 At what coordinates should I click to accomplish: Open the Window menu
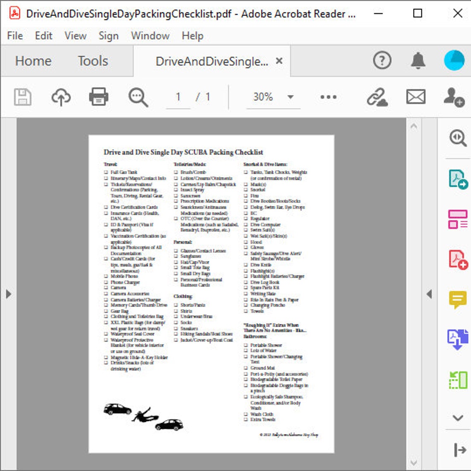(150, 36)
